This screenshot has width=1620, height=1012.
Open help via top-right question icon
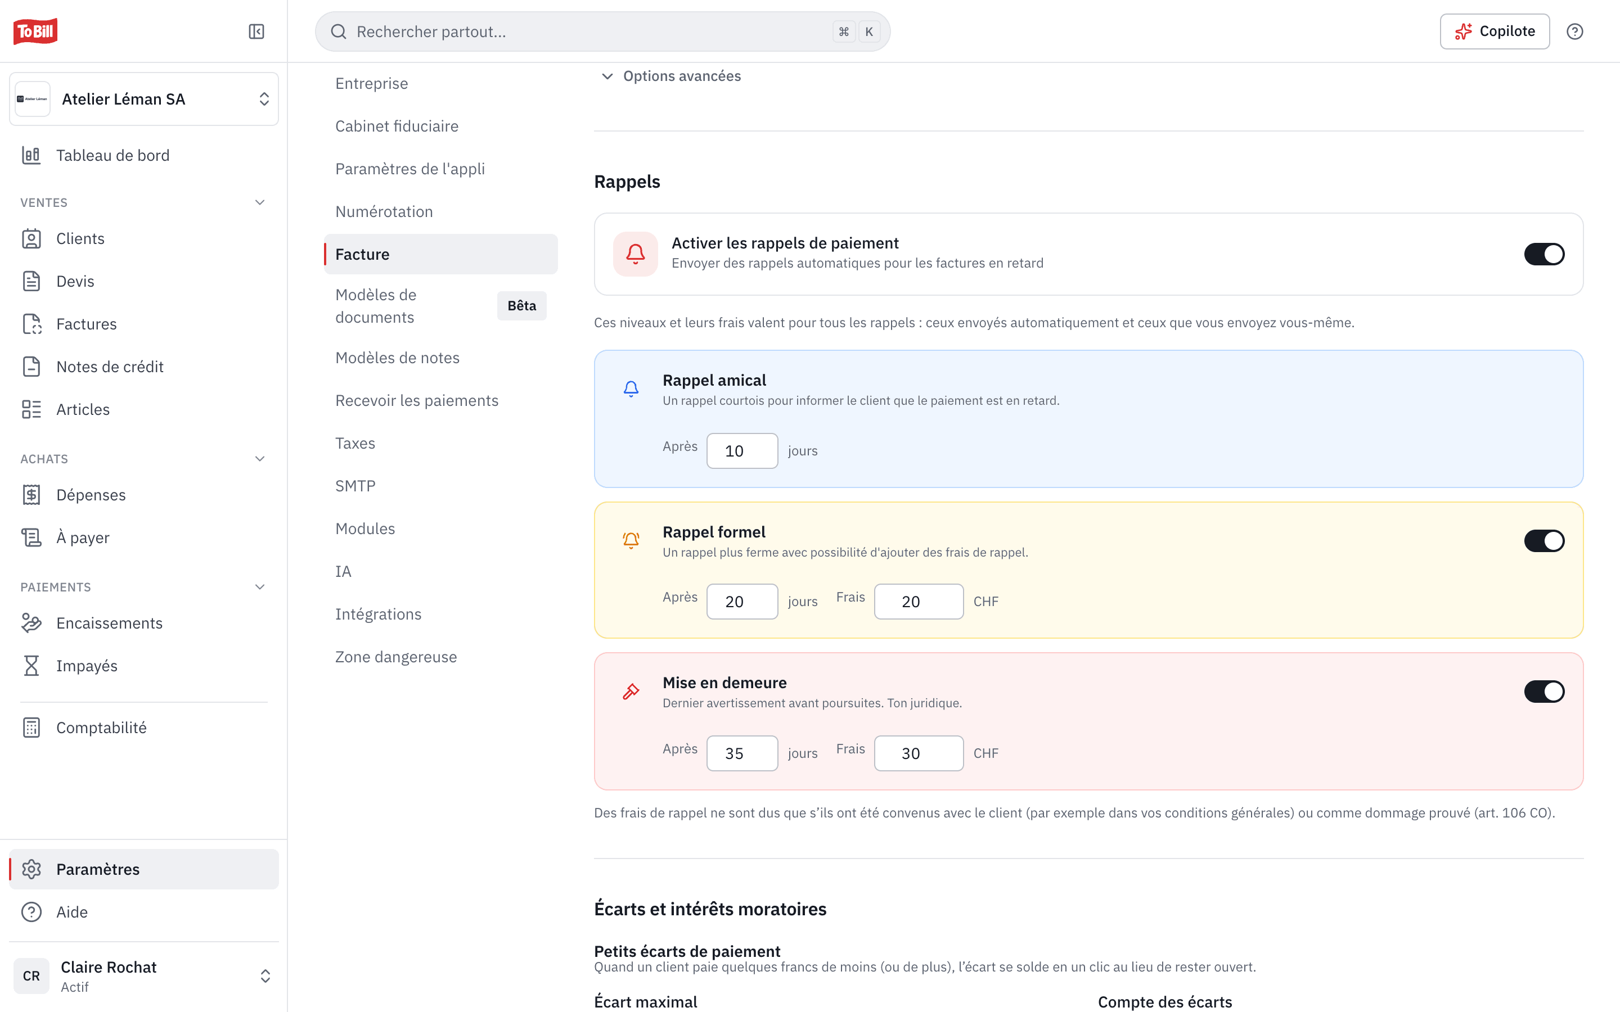(1574, 31)
